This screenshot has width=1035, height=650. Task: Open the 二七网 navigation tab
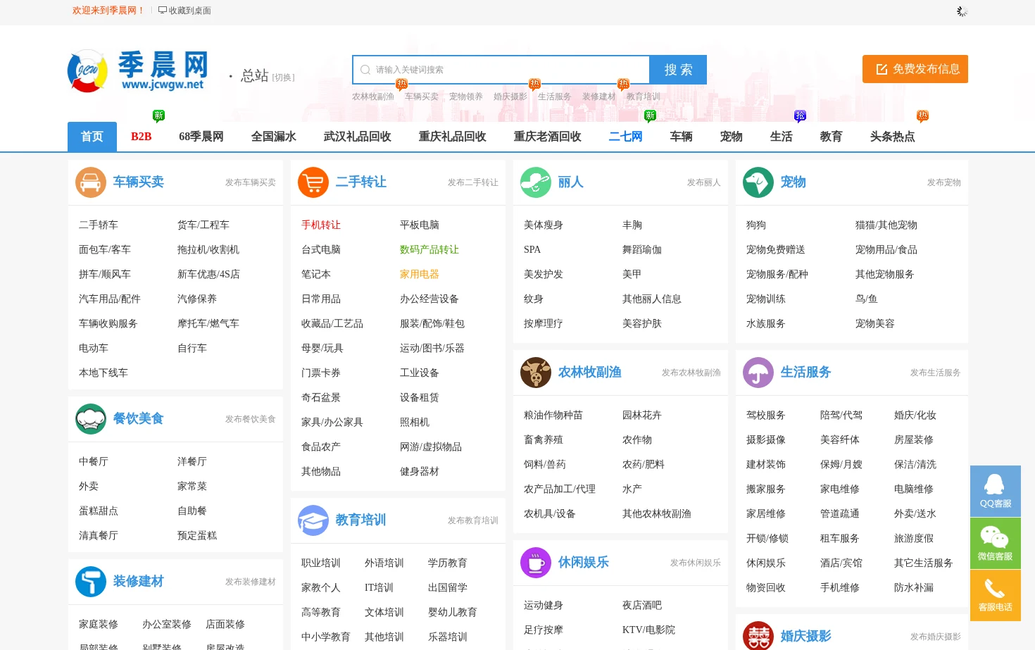click(626, 137)
